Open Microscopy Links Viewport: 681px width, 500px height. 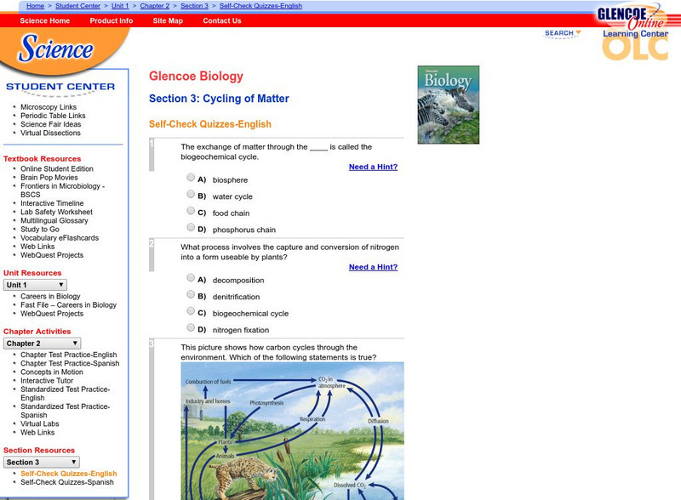tap(49, 107)
